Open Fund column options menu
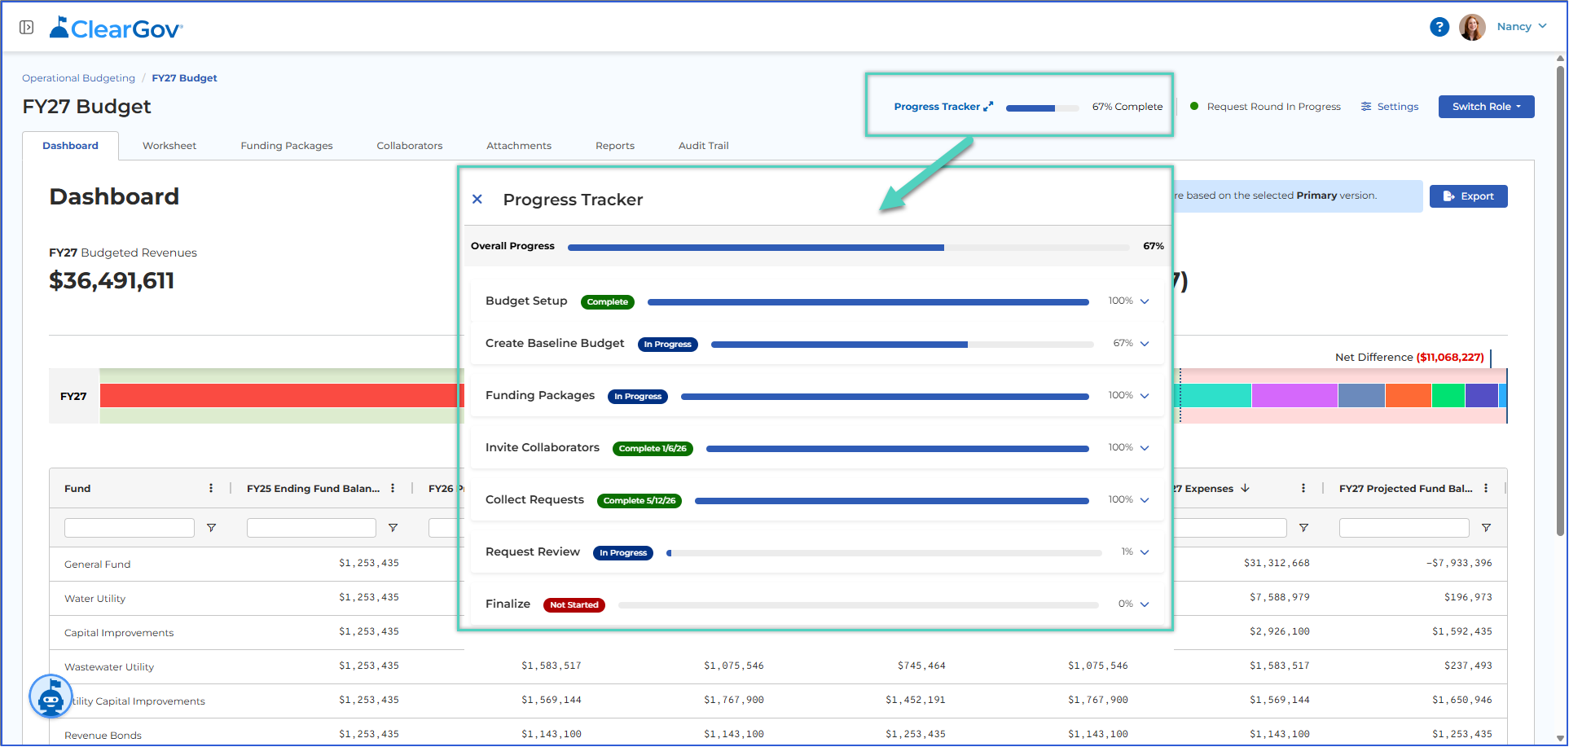This screenshot has height=747, width=1569. 211,488
